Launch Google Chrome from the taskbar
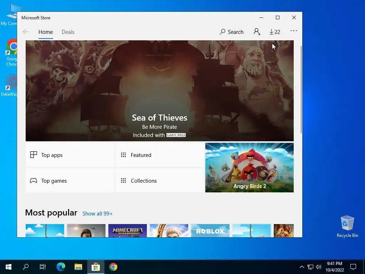The width and height of the screenshot is (365, 274). [x=113, y=267]
